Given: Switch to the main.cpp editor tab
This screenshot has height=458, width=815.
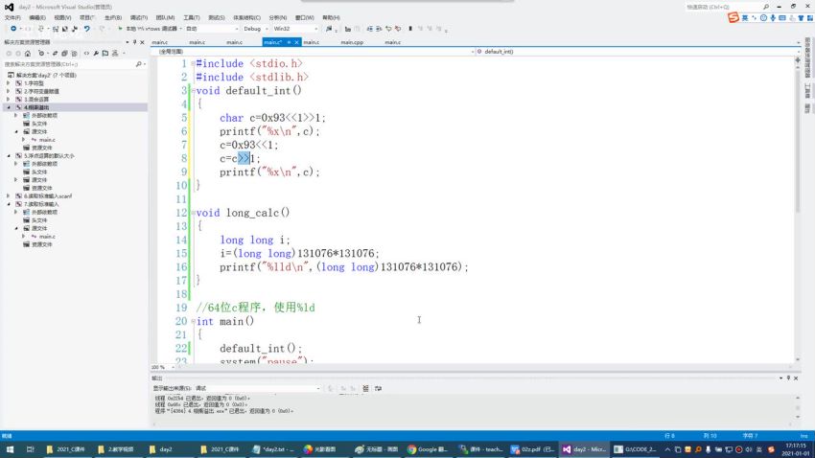Looking at the screenshot, I should [x=351, y=42].
